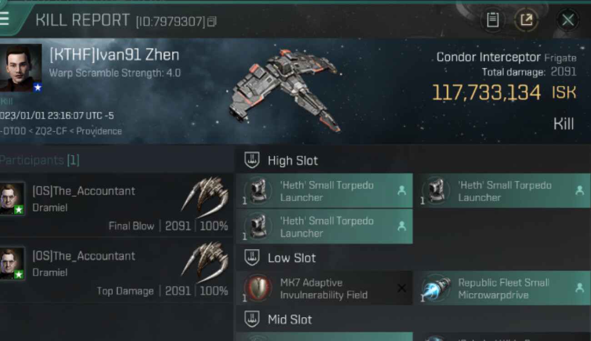Select the MK7 Adaptive Invulnerability Field item
The width and height of the screenshot is (591, 341).
(323, 289)
